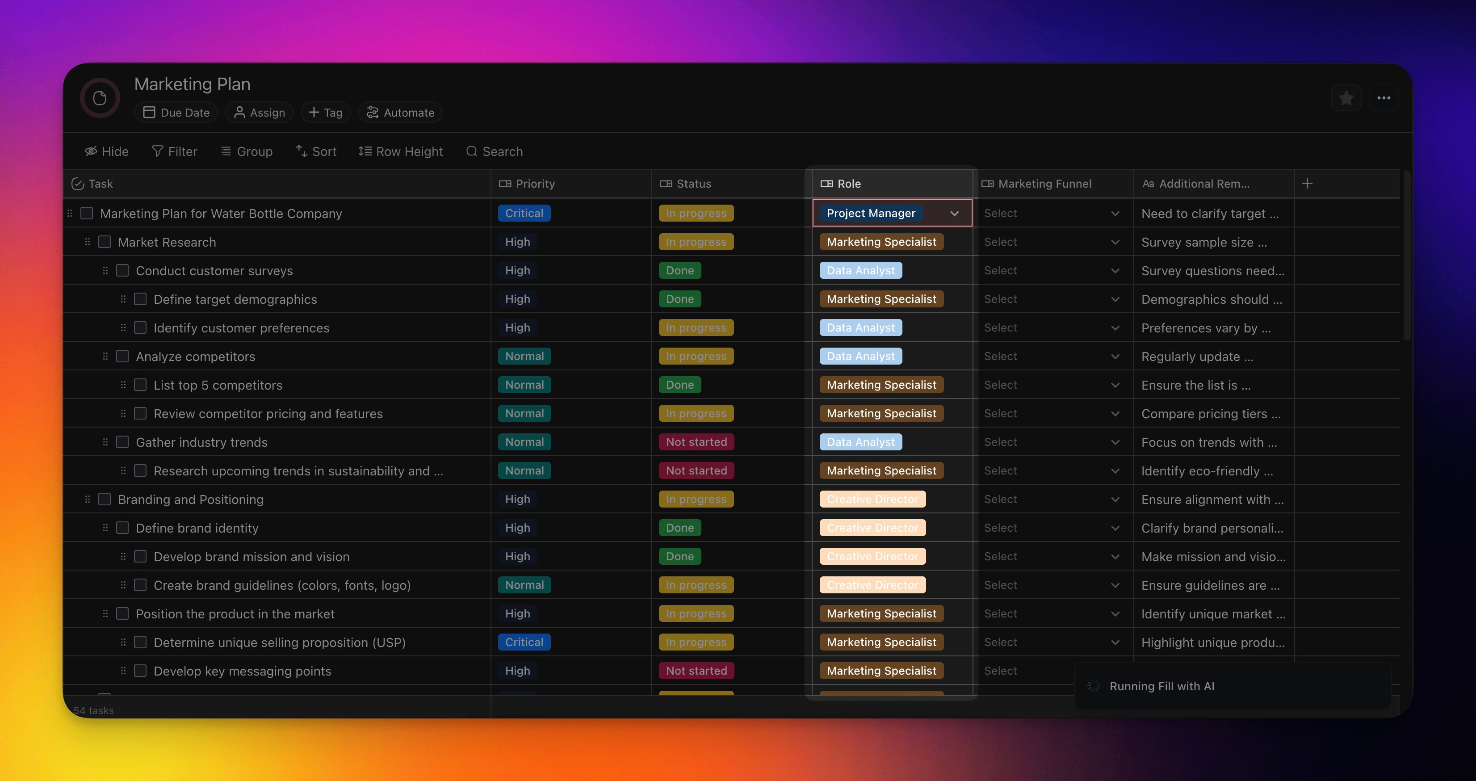The image size is (1476, 781).
Task: Click the plus icon to add column
Action: [x=1307, y=184]
